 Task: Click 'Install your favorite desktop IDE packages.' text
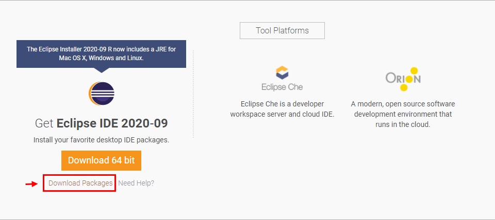pos(102,140)
